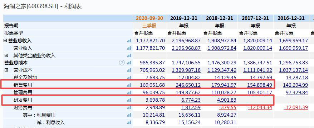Click 2019 利息费用 value 15,636.11
Image resolution: width=314 pixels, height=128 pixels.
(190, 115)
